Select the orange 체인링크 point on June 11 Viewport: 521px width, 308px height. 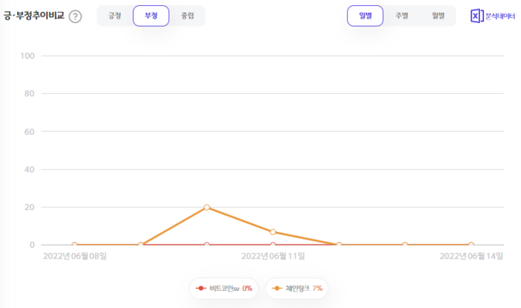coord(273,232)
